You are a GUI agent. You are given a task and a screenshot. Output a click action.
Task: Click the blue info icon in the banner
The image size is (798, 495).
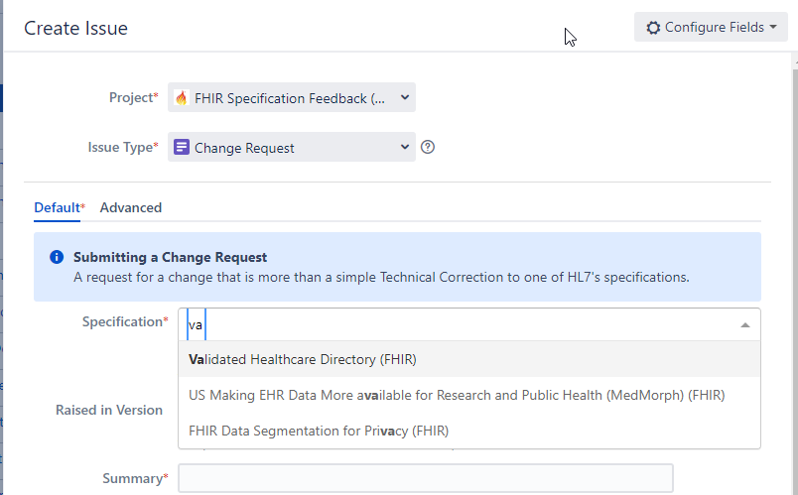pos(57,257)
